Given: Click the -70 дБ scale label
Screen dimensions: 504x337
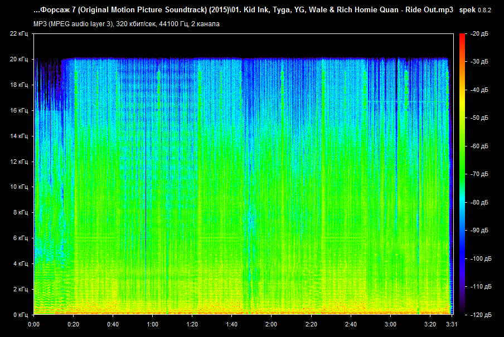Looking at the screenshot, I should (x=479, y=174).
